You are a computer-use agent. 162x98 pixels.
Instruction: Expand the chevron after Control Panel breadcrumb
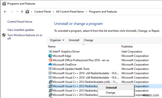[53, 12]
